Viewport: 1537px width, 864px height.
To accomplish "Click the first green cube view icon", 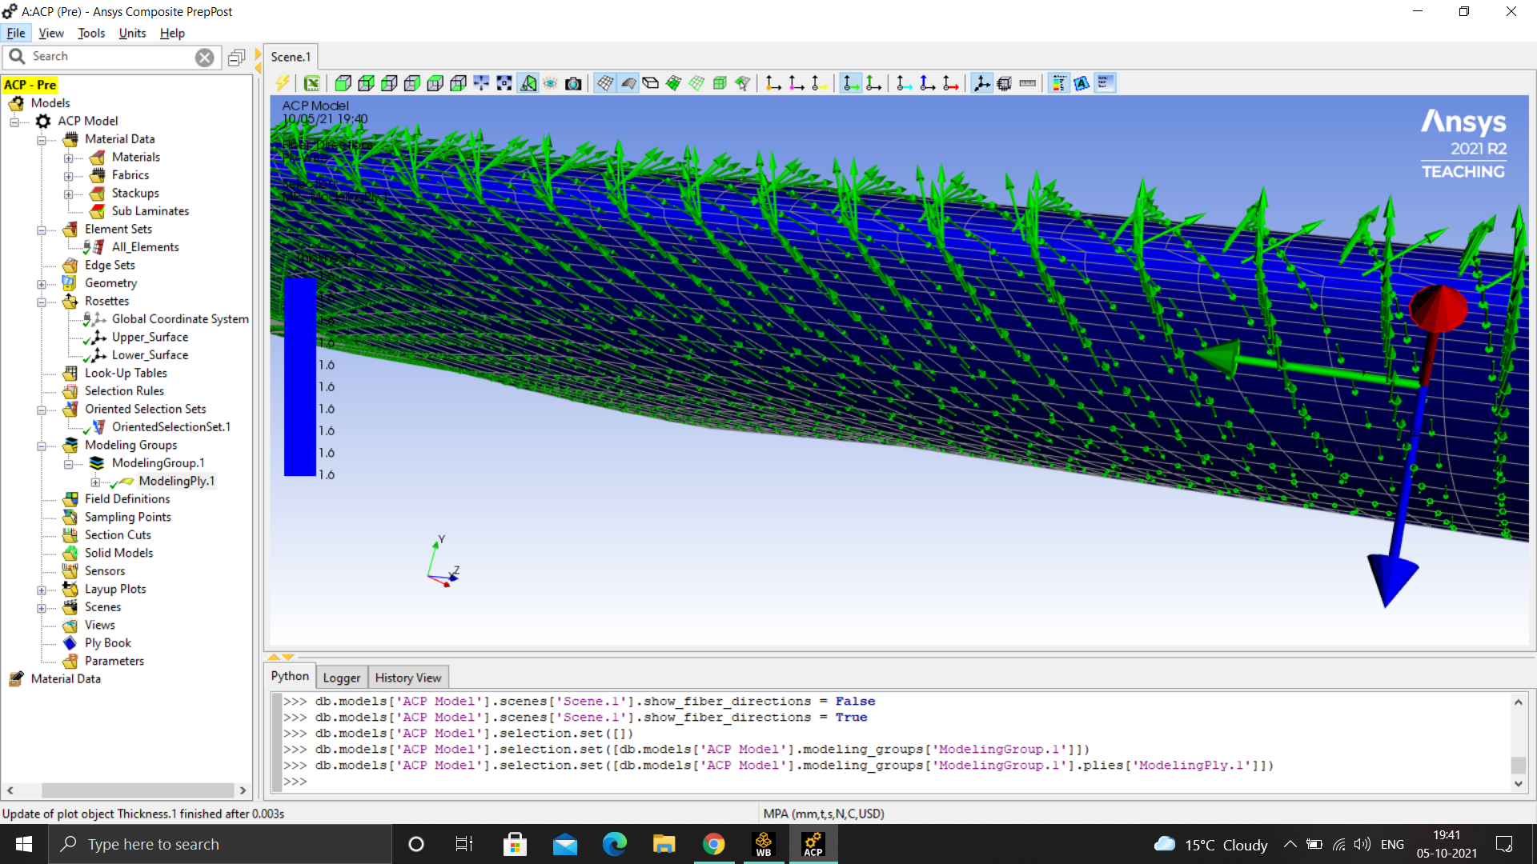I will pos(343,83).
